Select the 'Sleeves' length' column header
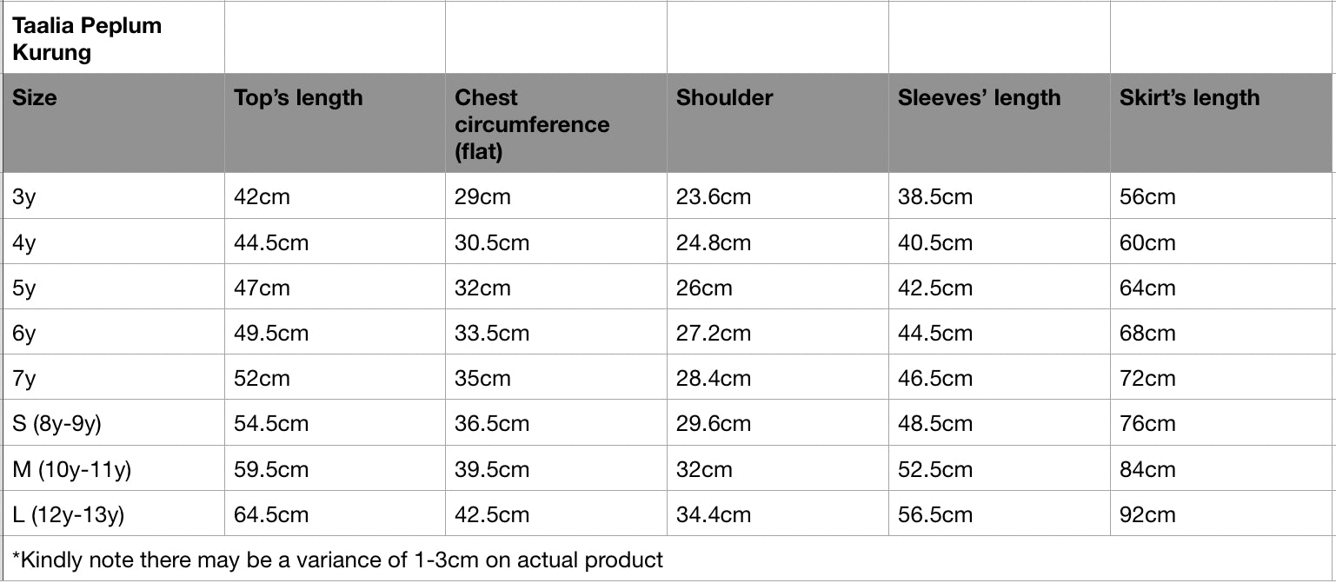This screenshot has width=1336, height=583. 979,98
